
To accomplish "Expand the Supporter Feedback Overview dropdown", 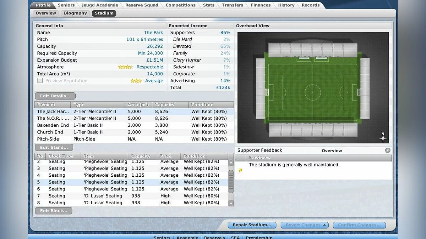I will [x=387, y=150].
